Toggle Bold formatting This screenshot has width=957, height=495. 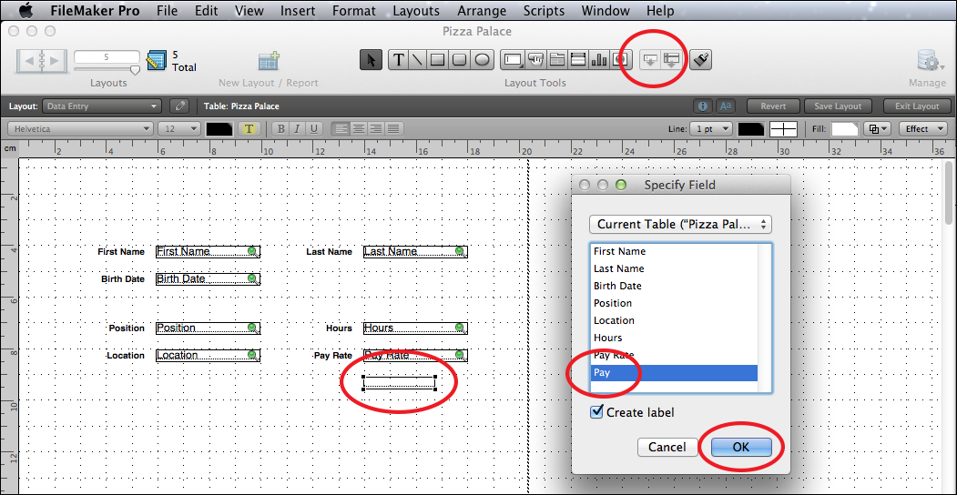click(x=281, y=128)
